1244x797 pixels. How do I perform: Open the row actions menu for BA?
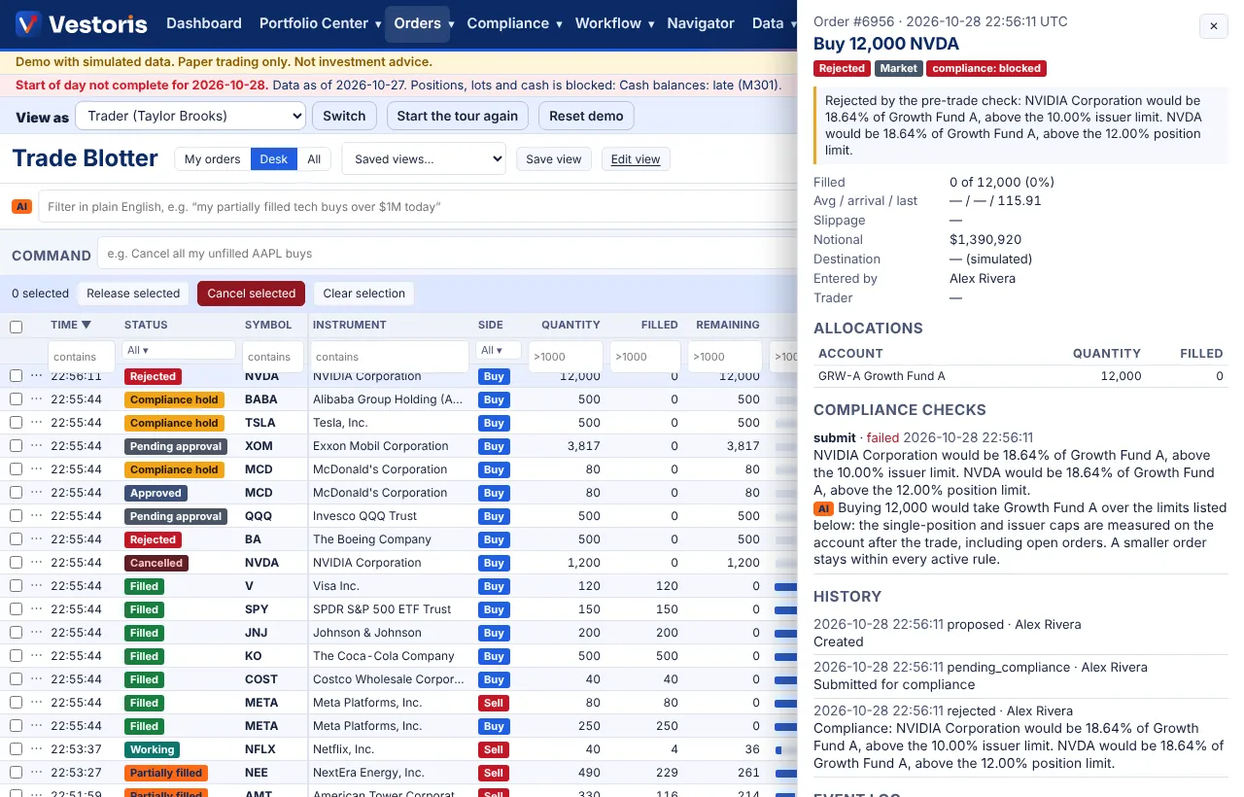click(x=37, y=539)
